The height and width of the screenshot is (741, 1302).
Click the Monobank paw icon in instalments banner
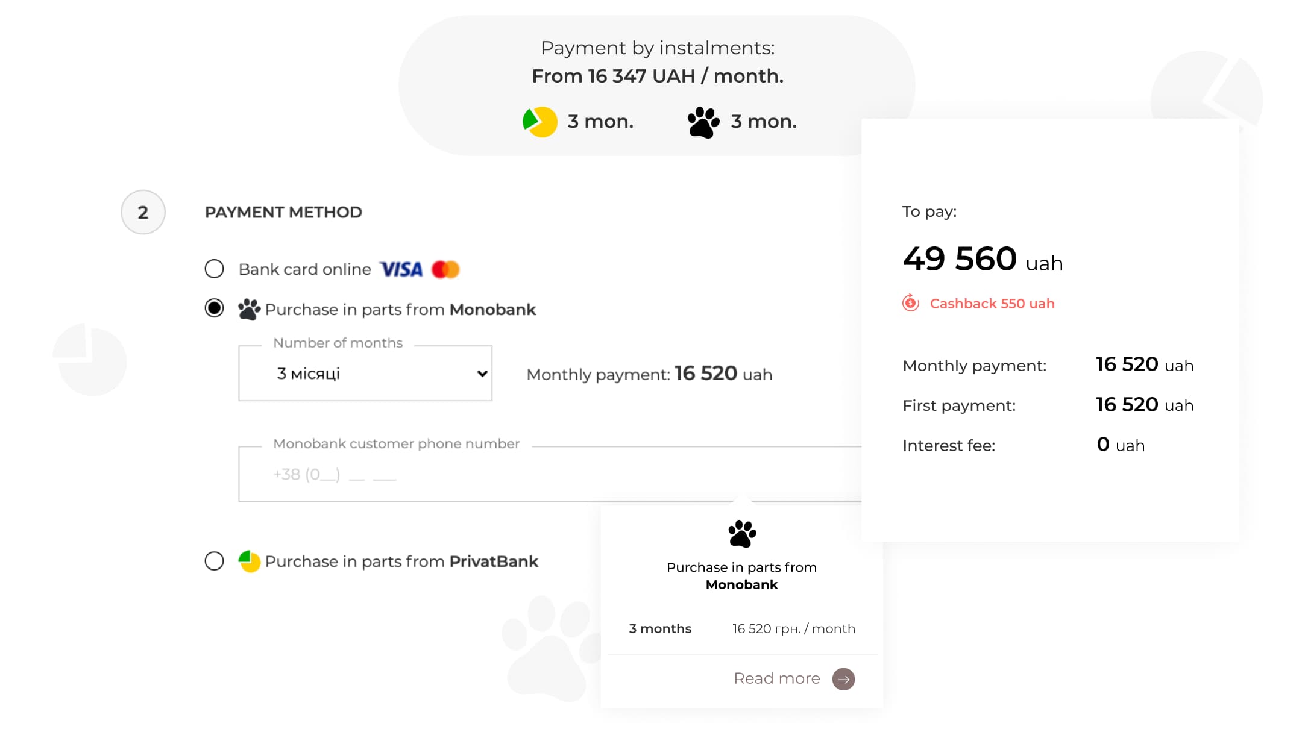click(703, 122)
